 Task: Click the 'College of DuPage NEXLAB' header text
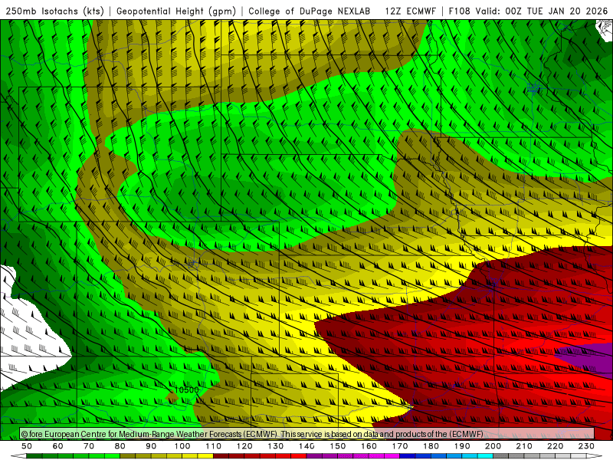pos(310,11)
